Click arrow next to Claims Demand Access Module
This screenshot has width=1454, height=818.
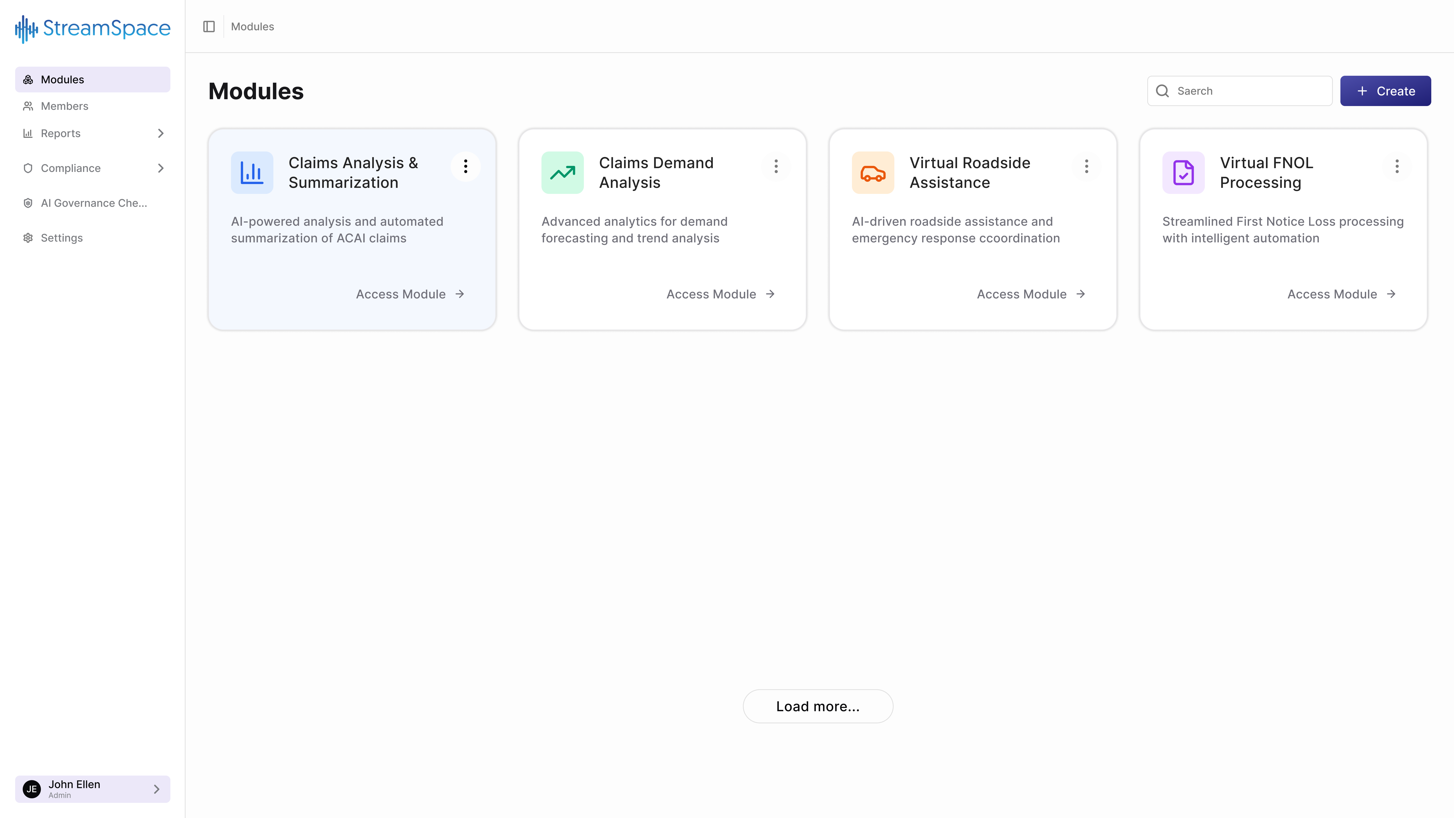click(770, 294)
